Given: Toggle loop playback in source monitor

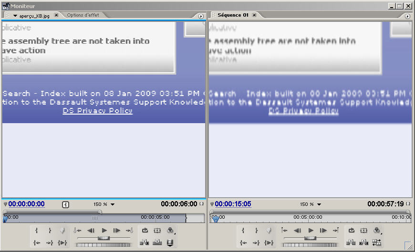Looking at the screenshot, I should [145, 230].
